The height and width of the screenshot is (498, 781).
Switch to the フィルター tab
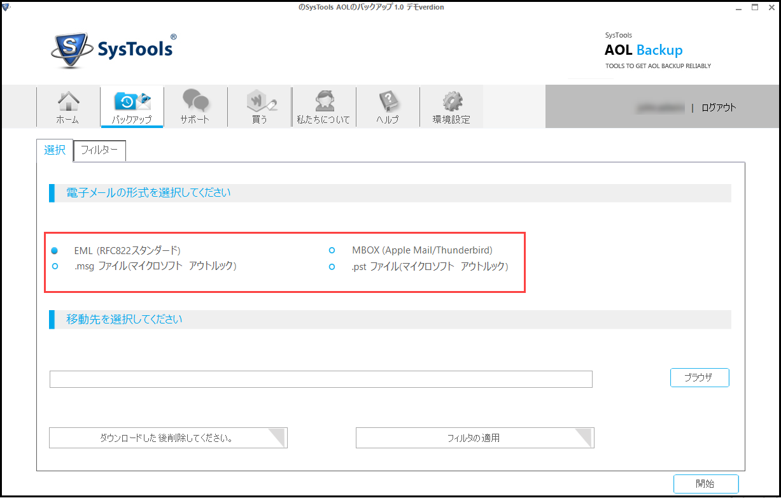click(x=99, y=150)
